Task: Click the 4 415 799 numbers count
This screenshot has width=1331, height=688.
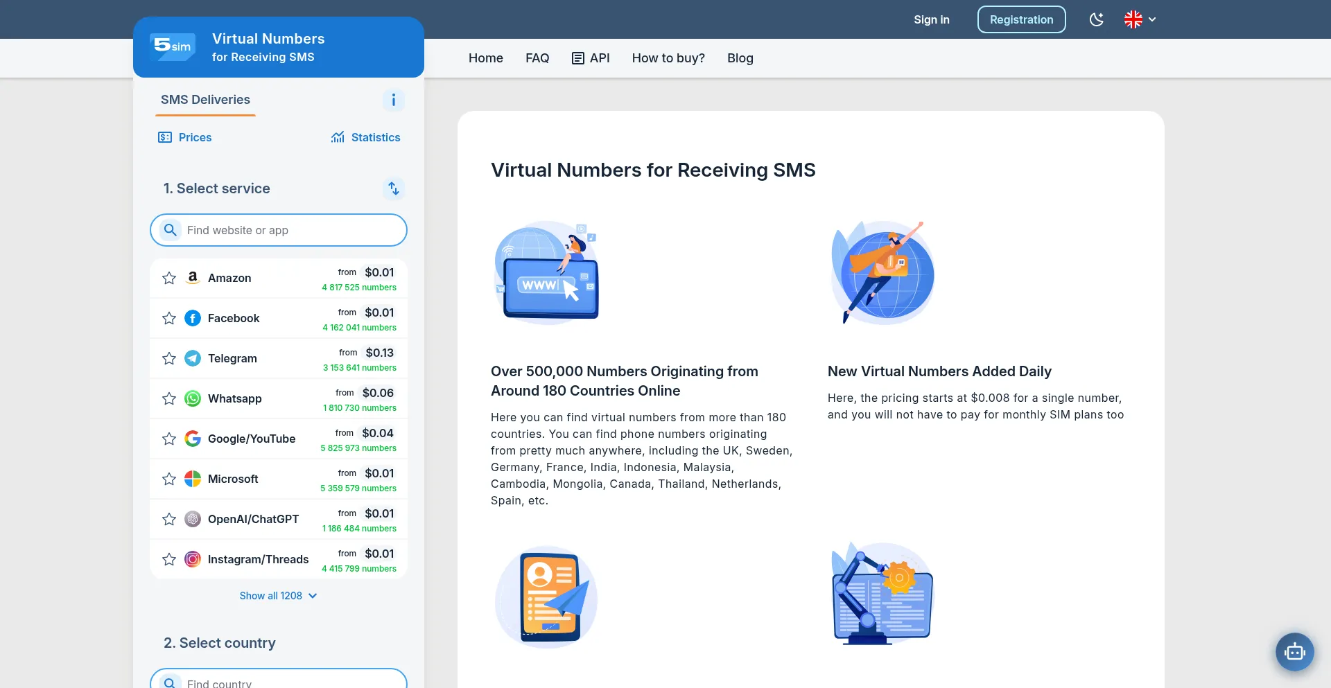Action: (x=359, y=569)
